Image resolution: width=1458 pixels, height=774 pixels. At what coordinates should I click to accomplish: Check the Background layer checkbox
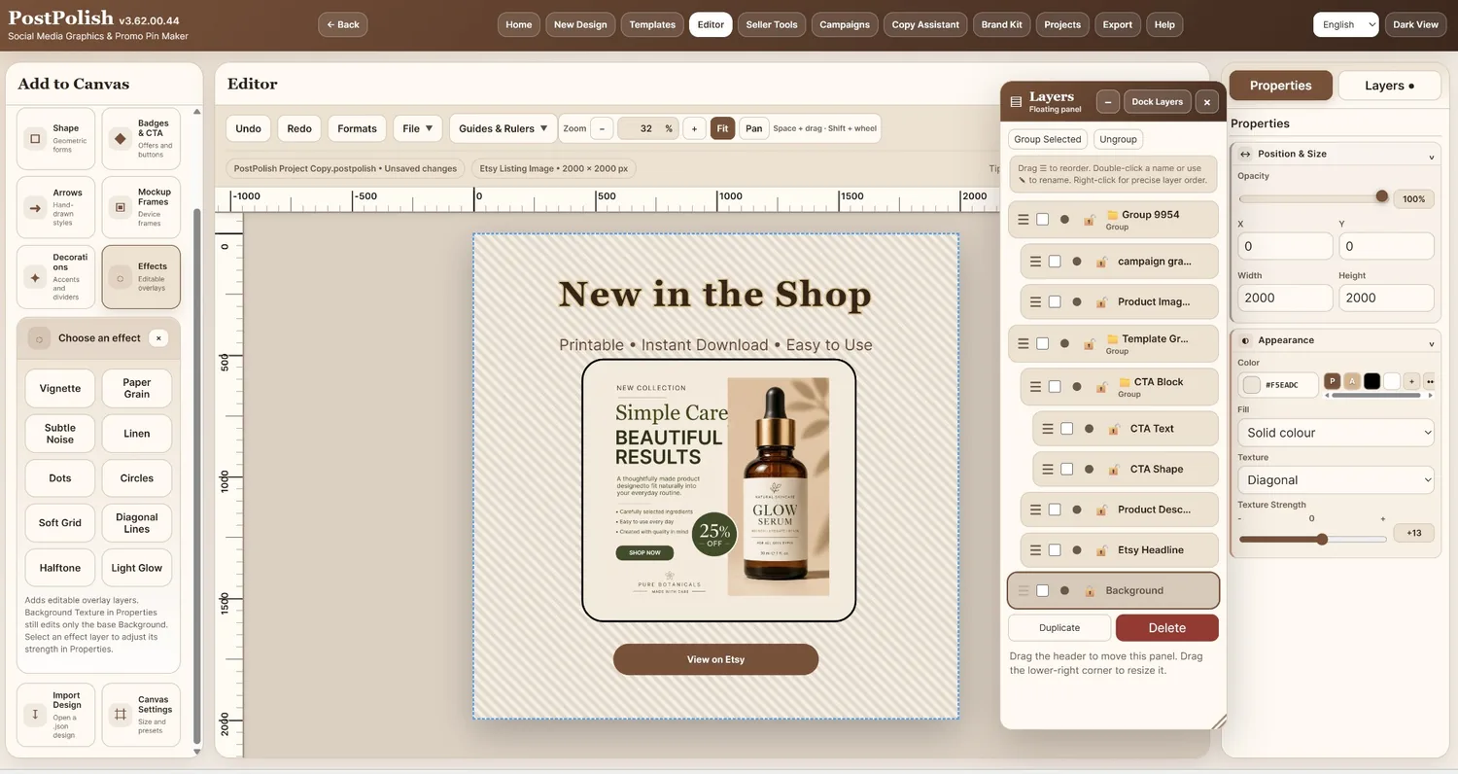coord(1043,590)
